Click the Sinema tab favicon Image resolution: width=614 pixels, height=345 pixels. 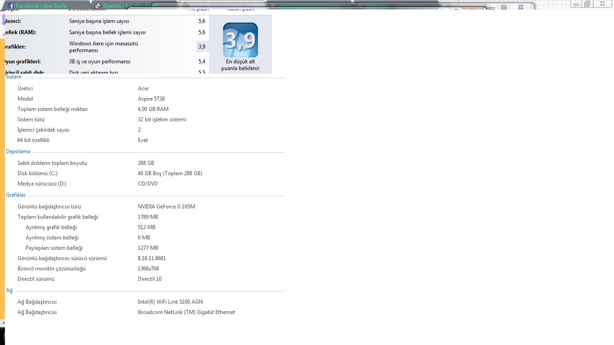coord(98,6)
